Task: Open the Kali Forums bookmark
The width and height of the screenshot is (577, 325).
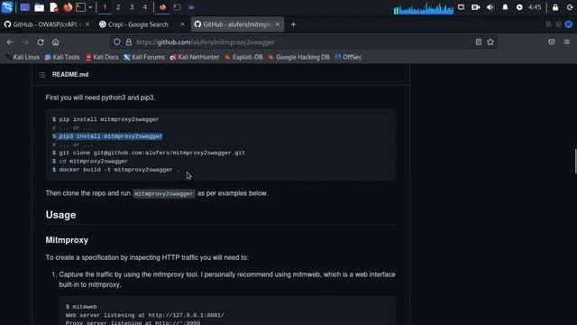Action: coord(144,57)
